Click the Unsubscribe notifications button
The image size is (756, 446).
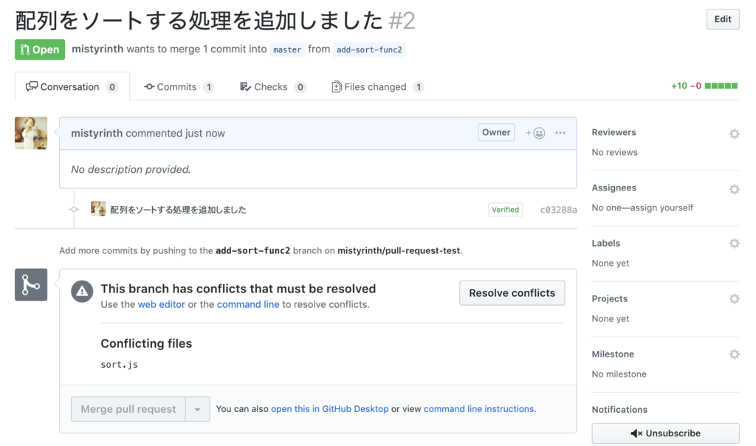click(x=665, y=433)
